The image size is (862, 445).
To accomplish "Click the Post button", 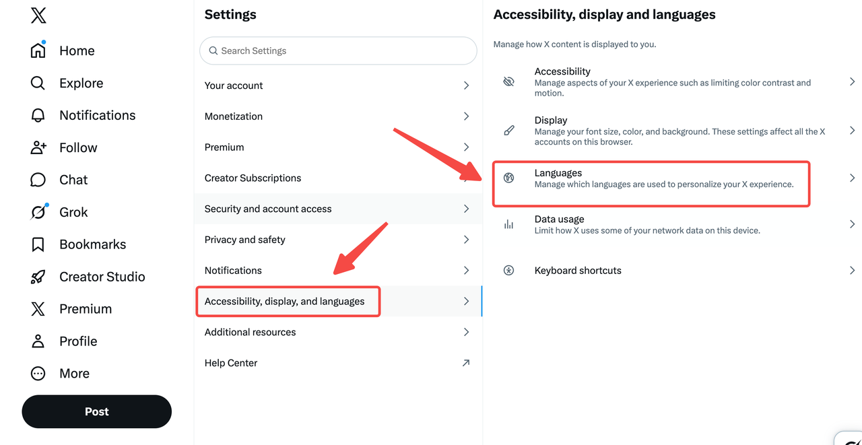I will 96,411.
